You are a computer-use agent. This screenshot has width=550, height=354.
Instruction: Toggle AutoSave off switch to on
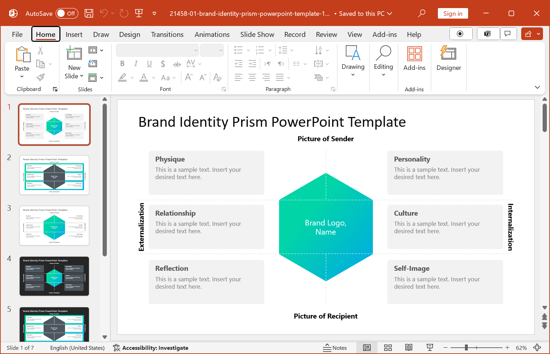[67, 13]
